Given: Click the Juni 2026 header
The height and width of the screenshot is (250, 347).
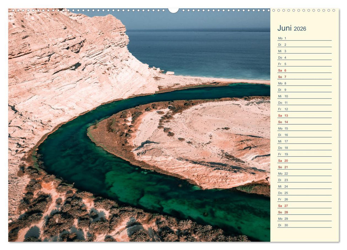Looking at the screenshot, I should (291, 28).
